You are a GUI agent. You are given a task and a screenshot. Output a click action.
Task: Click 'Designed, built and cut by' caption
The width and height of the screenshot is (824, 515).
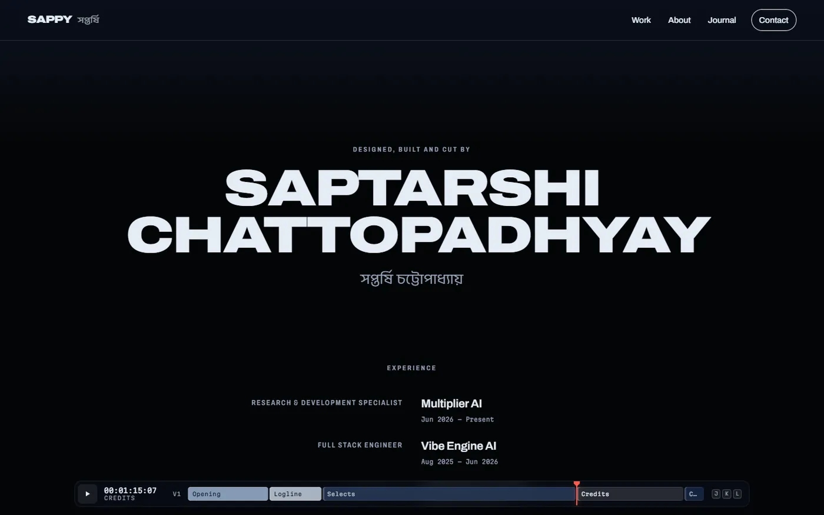[411, 149]
